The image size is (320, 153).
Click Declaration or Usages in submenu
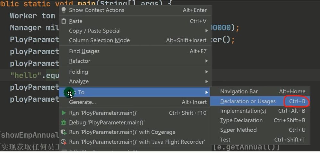tap(248, 101)
